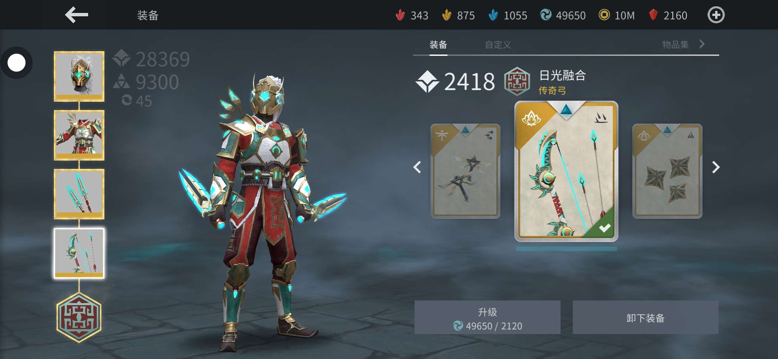This screenshot has height=359, width=778.
Task: Select the winged blades weapon card
Action: click(465, 171)
